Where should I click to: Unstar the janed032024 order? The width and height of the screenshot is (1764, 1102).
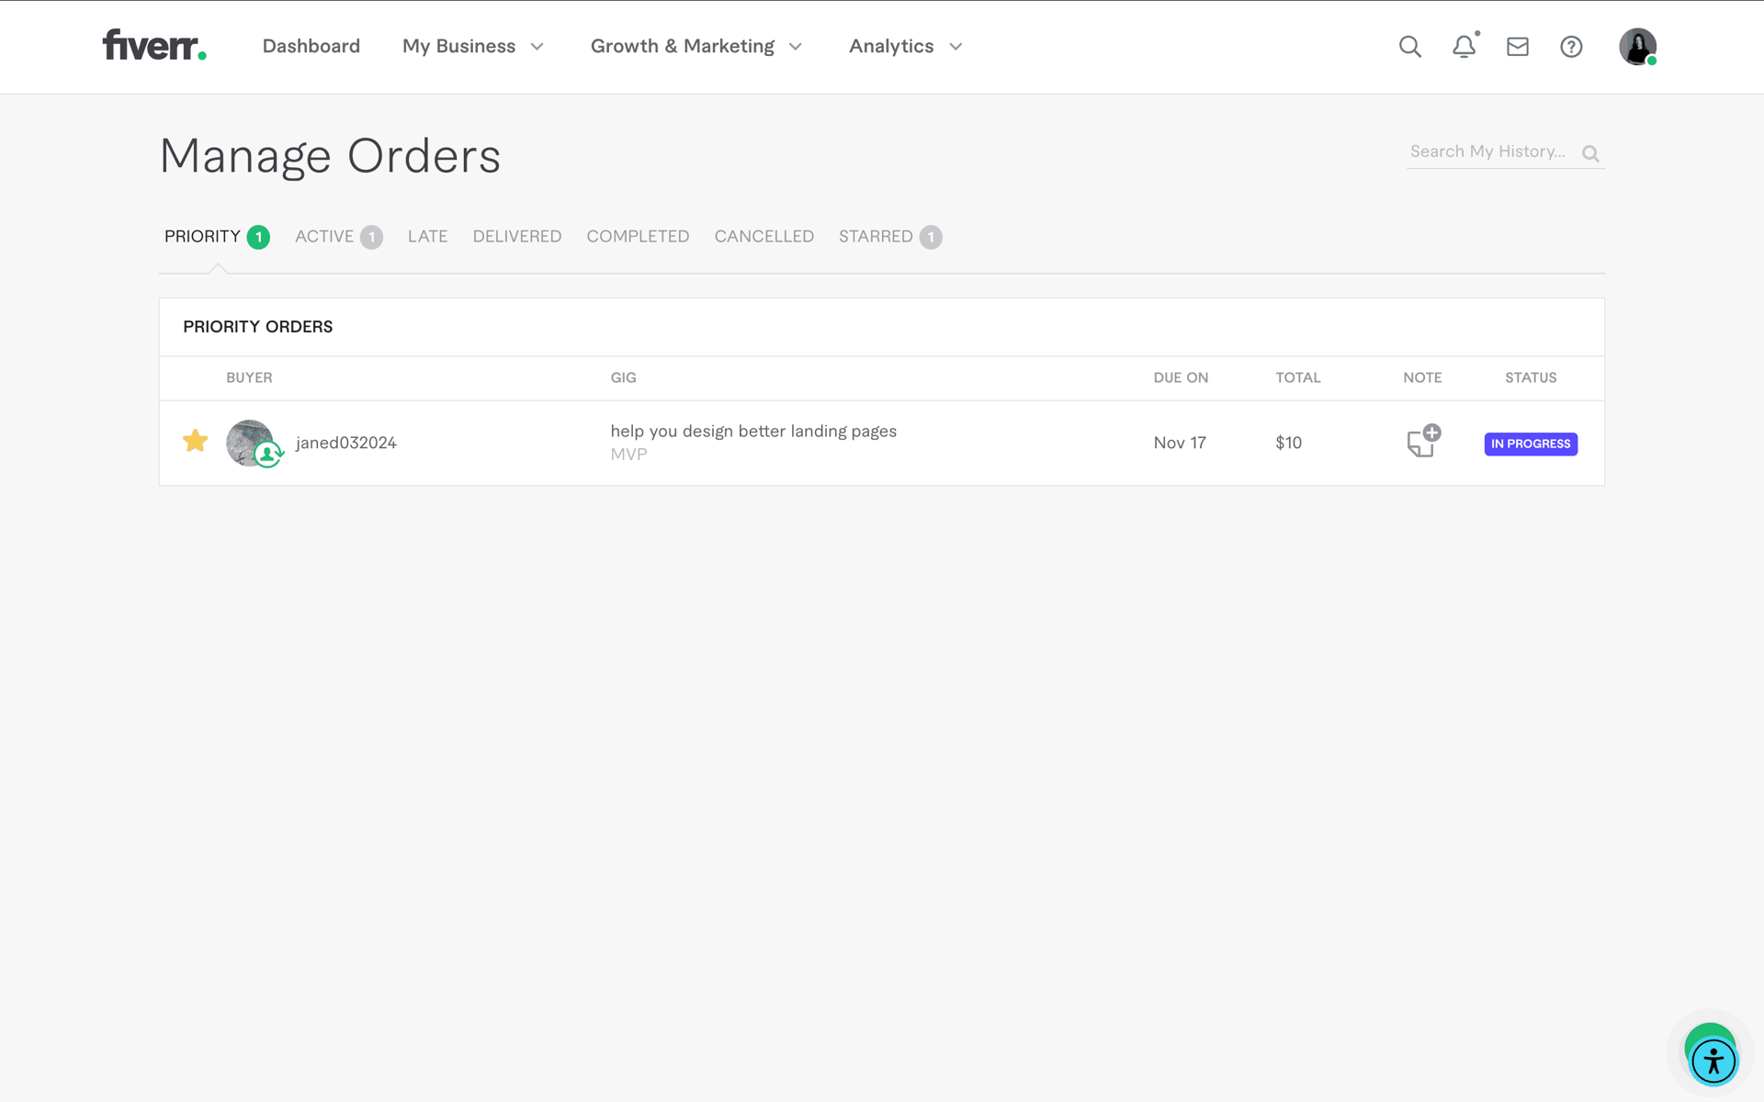tap(195, 442)
